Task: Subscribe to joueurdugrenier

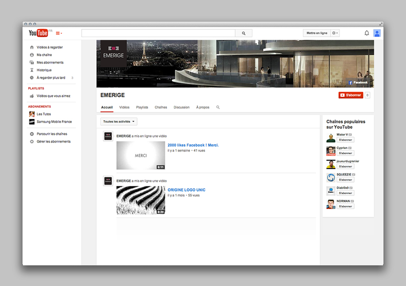Action: click(x=345, y=167)
